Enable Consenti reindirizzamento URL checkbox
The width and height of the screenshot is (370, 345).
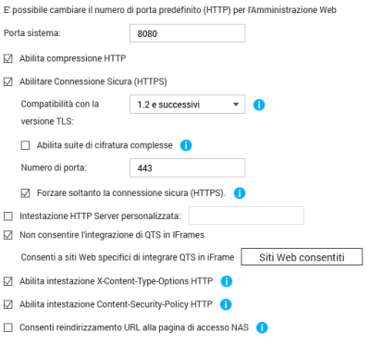coord(8,327)
